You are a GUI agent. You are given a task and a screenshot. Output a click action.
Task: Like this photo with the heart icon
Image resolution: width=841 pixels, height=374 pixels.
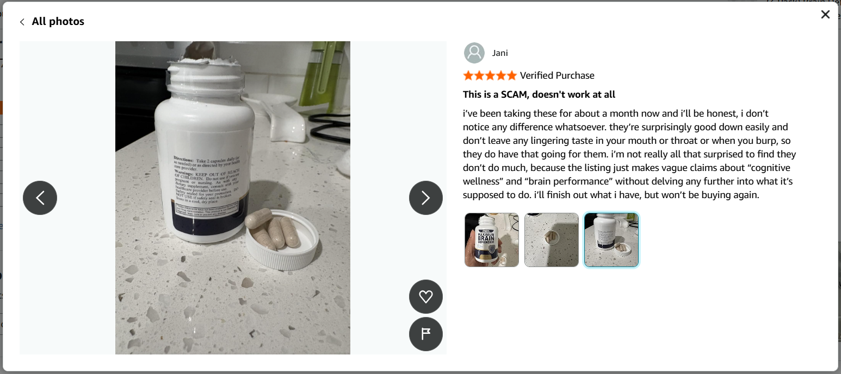click(x=426, y=296)
